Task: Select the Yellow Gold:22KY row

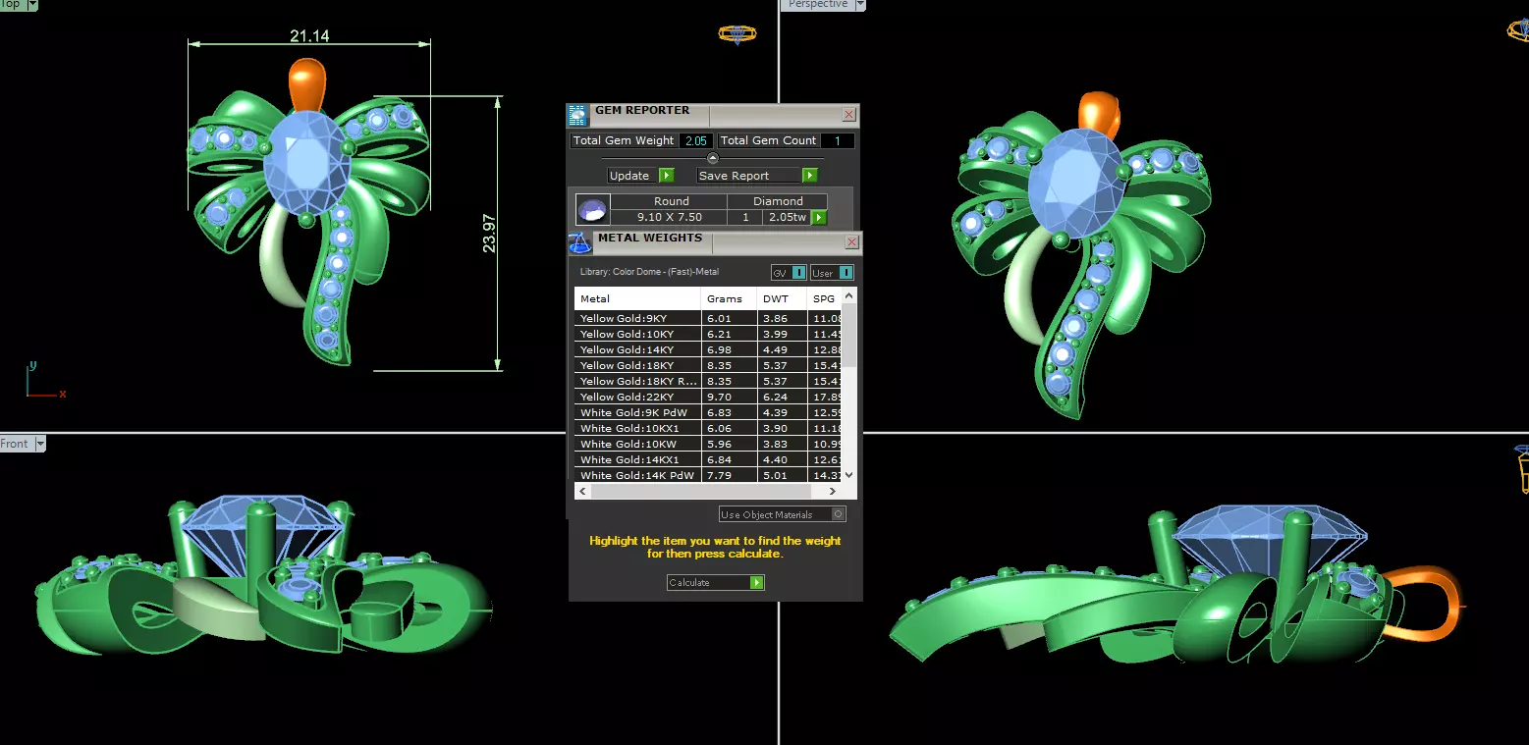Action: click(x=708, y=397)
